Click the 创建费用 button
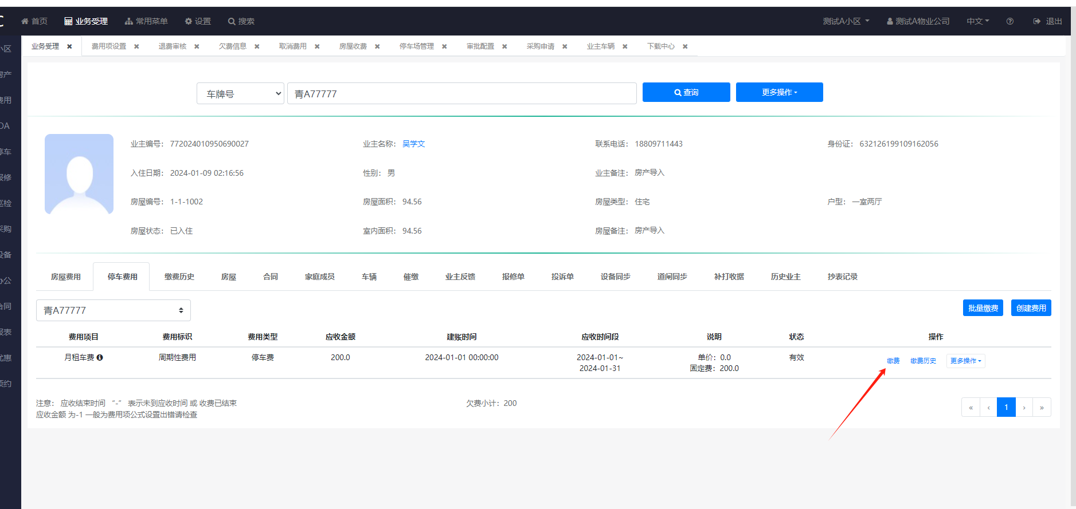1076x509 pixels. [x=1031, y=308]
